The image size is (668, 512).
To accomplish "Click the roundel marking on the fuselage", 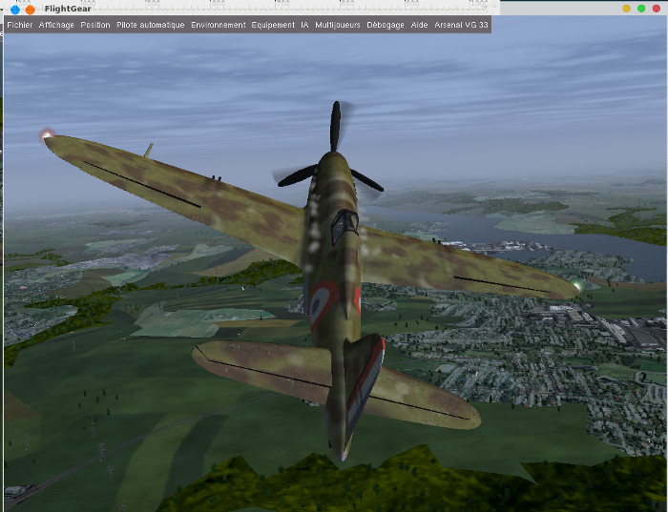I will click(x=324, y=305).
